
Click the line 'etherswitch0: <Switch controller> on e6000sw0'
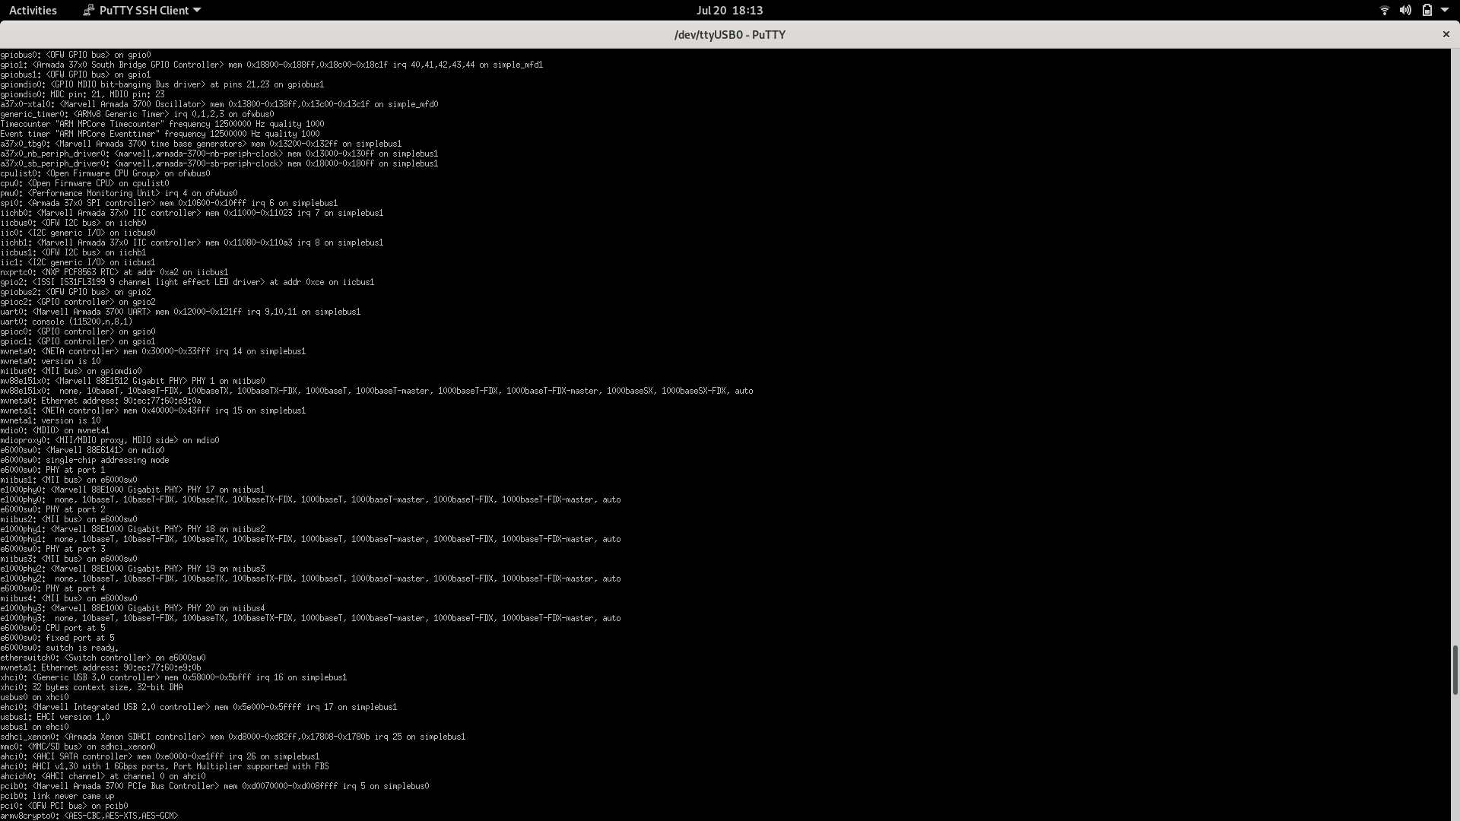point(103,658)
